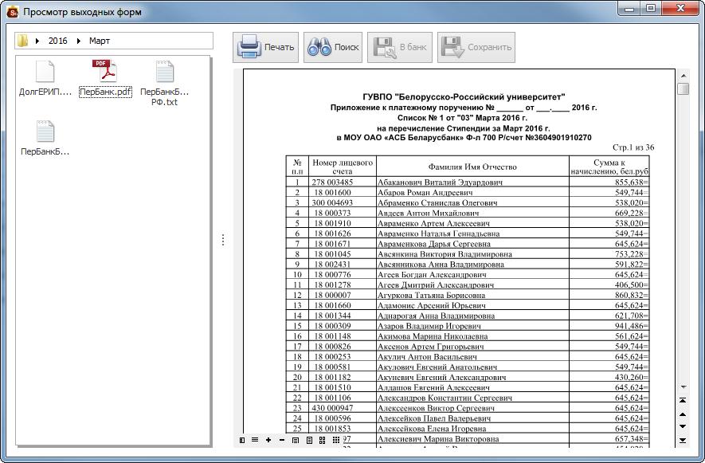
Task: Zoom out with the minus icon
Action: (282, 440)
